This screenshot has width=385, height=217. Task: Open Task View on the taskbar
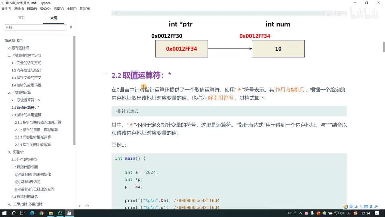click(x=23, y=213)
